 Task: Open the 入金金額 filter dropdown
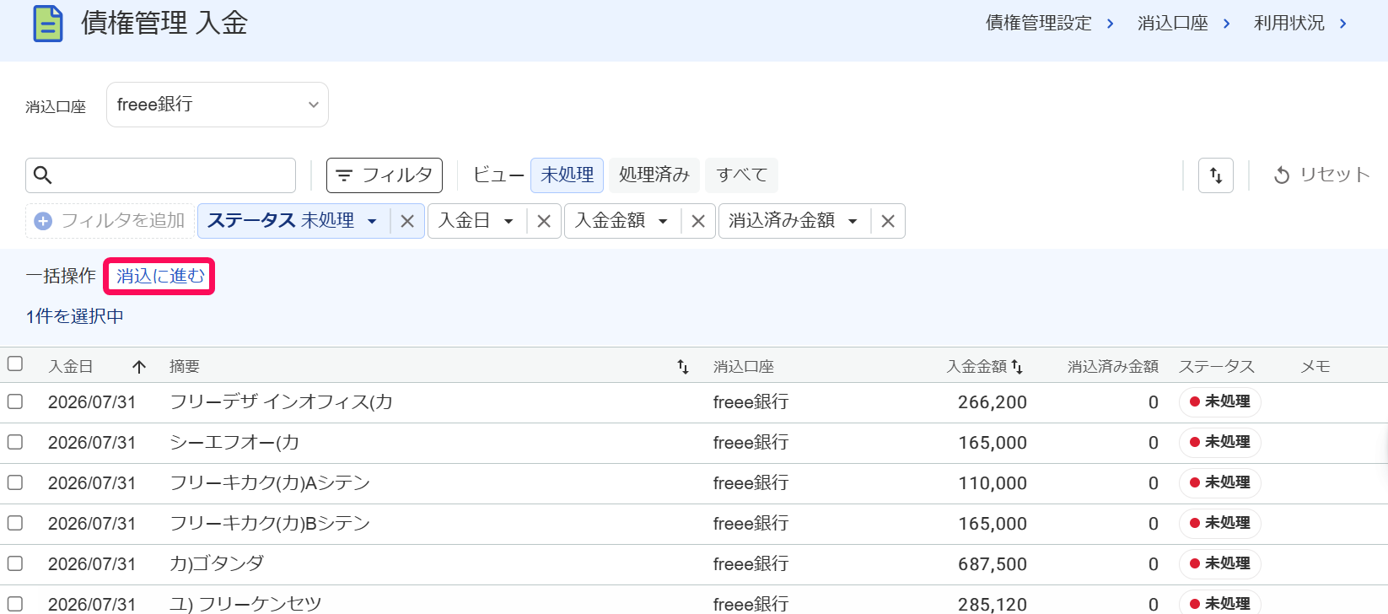[663, 221]
